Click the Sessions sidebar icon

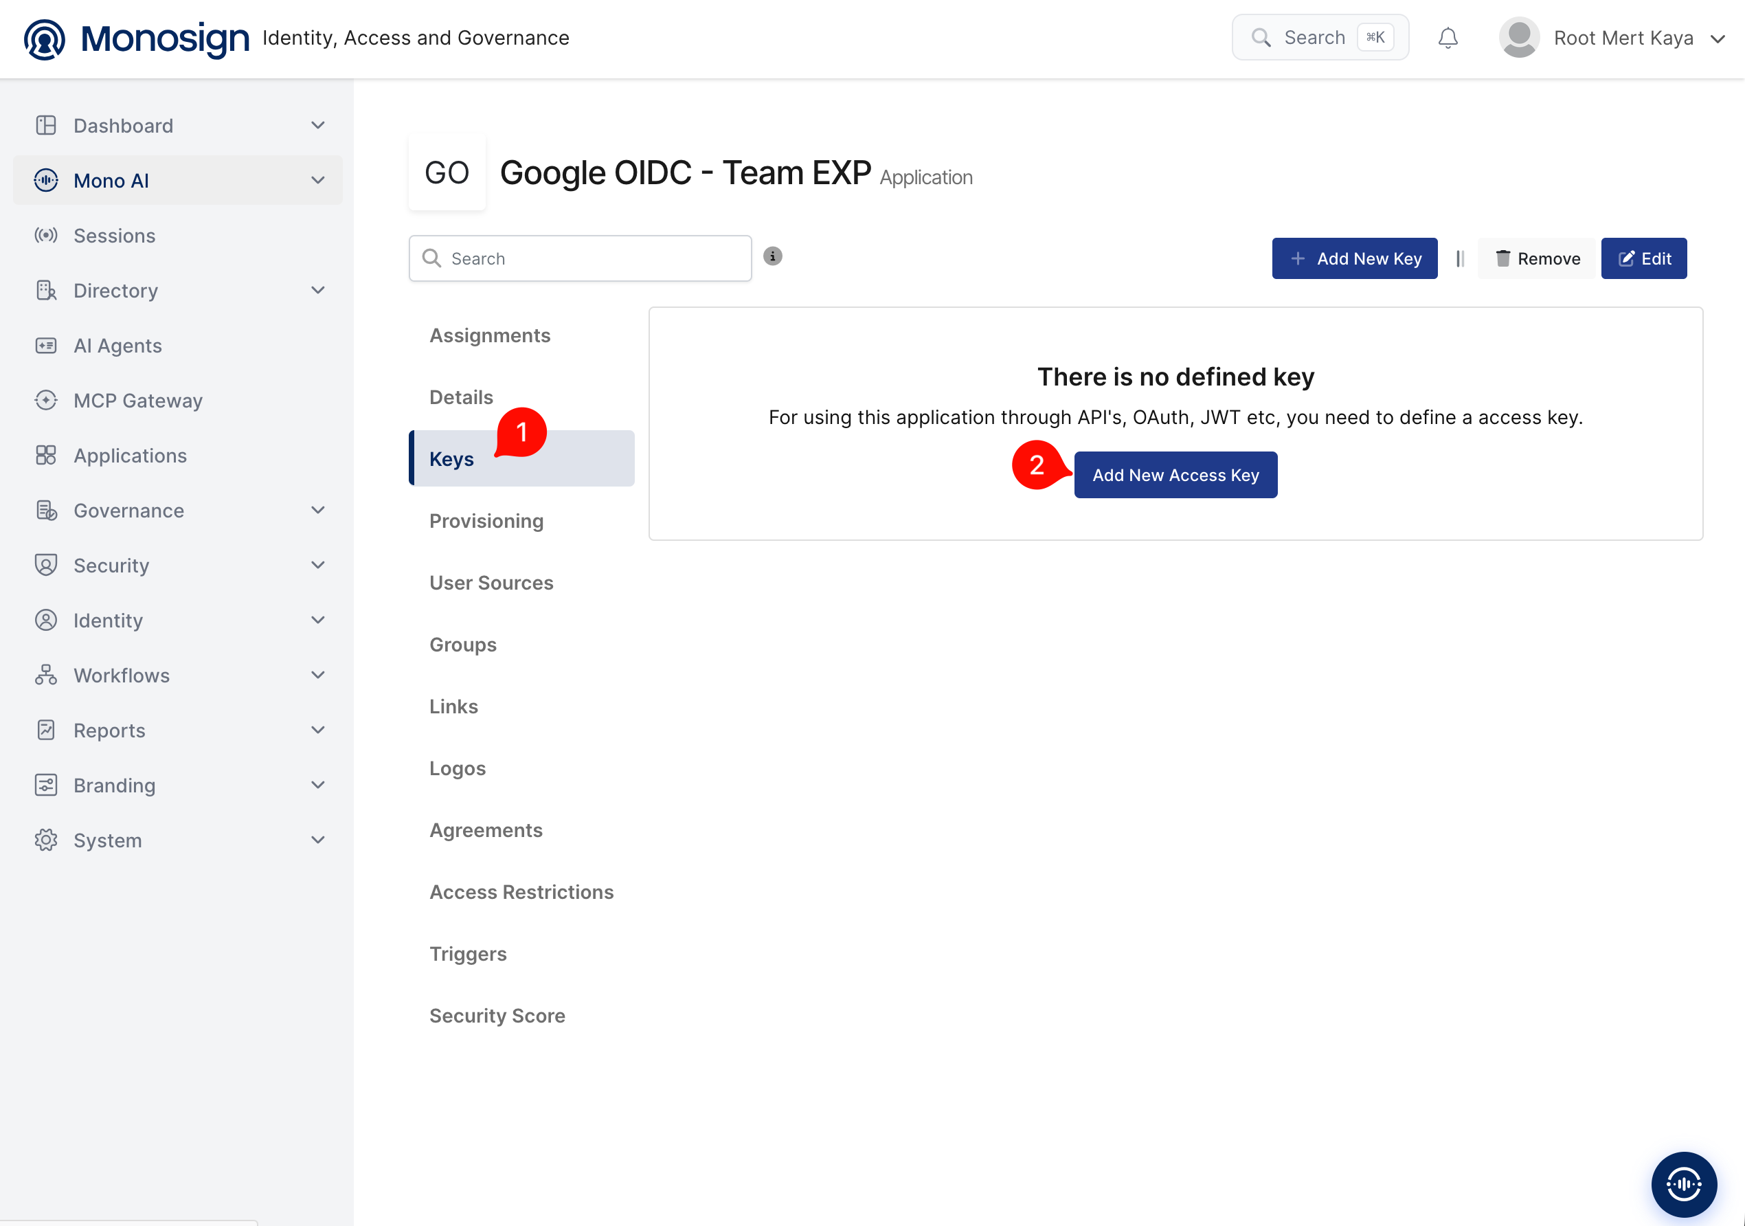(45, 236)
